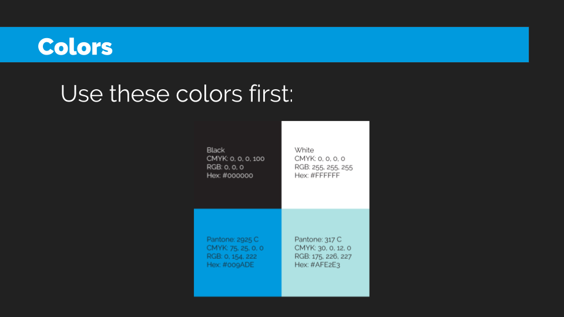Image resolution: width=564 pixels, height=317 pixels.
Task: Click the Hex: #000000 label
Action: click(x=230, y=176)
